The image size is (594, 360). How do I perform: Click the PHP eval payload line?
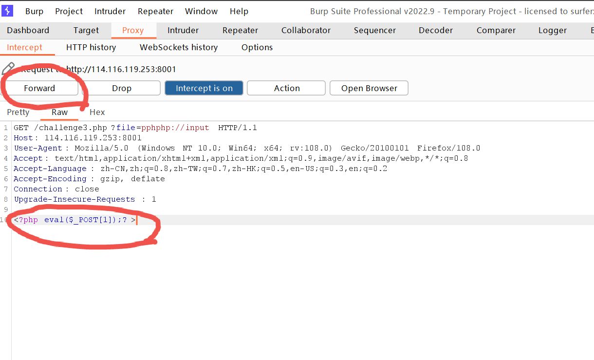(x=74, y=220)
